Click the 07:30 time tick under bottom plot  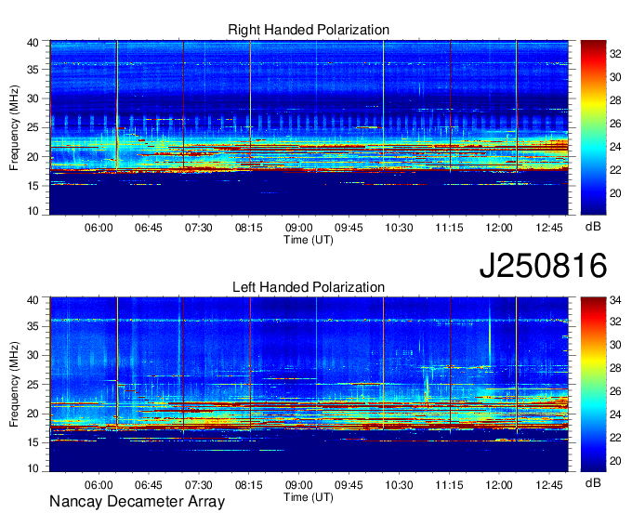[199, 485]
